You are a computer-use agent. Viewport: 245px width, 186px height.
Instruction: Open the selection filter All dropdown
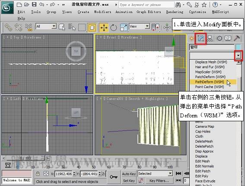[46, 26]
